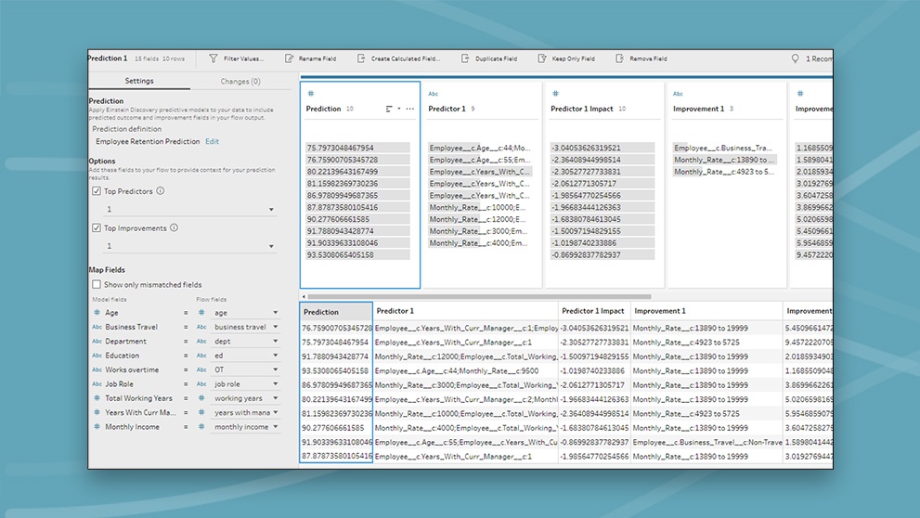Click the Rename Field pencil icon
Viewport: 920px width, 518px height.
coord(289,58)
